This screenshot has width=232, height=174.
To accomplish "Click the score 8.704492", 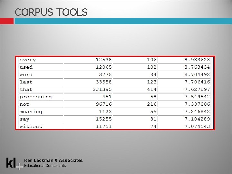I will 197,74.
